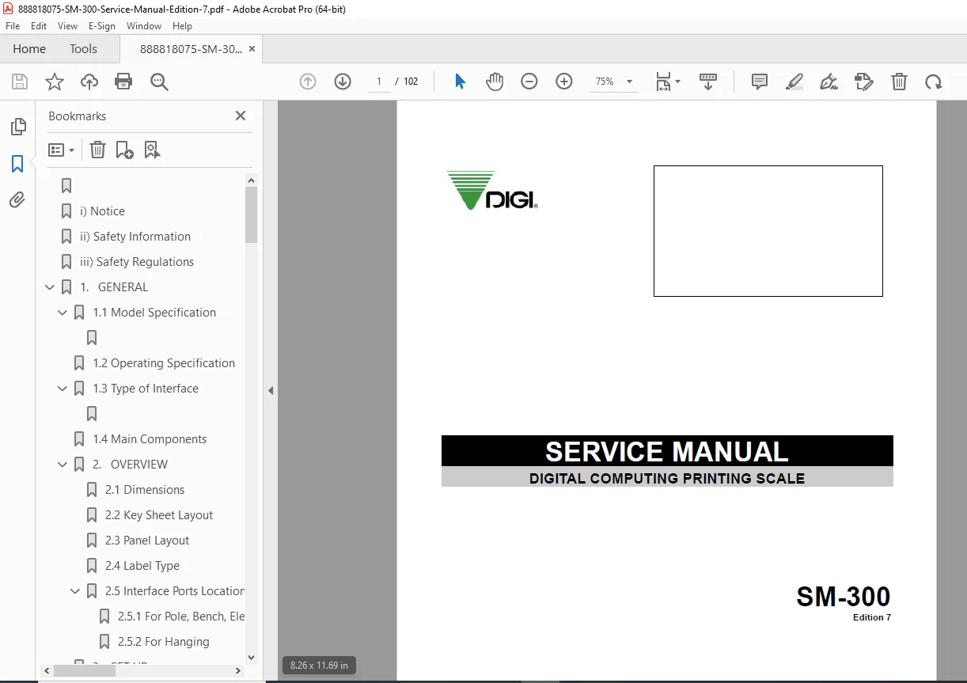Viewport: 967px width, 683px height.
Task: Open 2.4 Label Type bookmark
Action: click(x=142, y=566)
